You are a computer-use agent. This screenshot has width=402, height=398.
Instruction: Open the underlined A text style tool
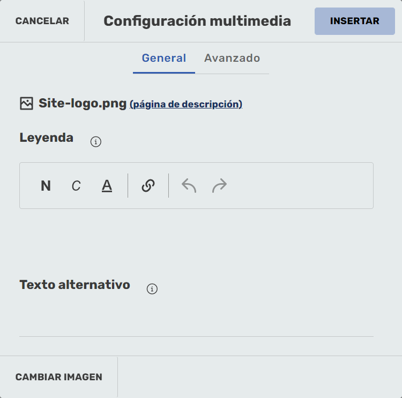(x=107, y=186)
